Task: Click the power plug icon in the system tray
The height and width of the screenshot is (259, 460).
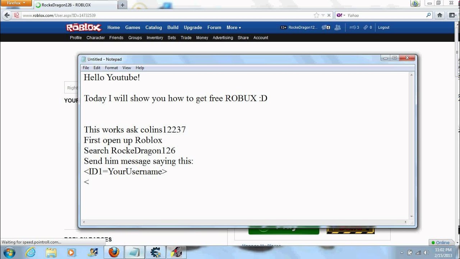Action: pos(410,253)
